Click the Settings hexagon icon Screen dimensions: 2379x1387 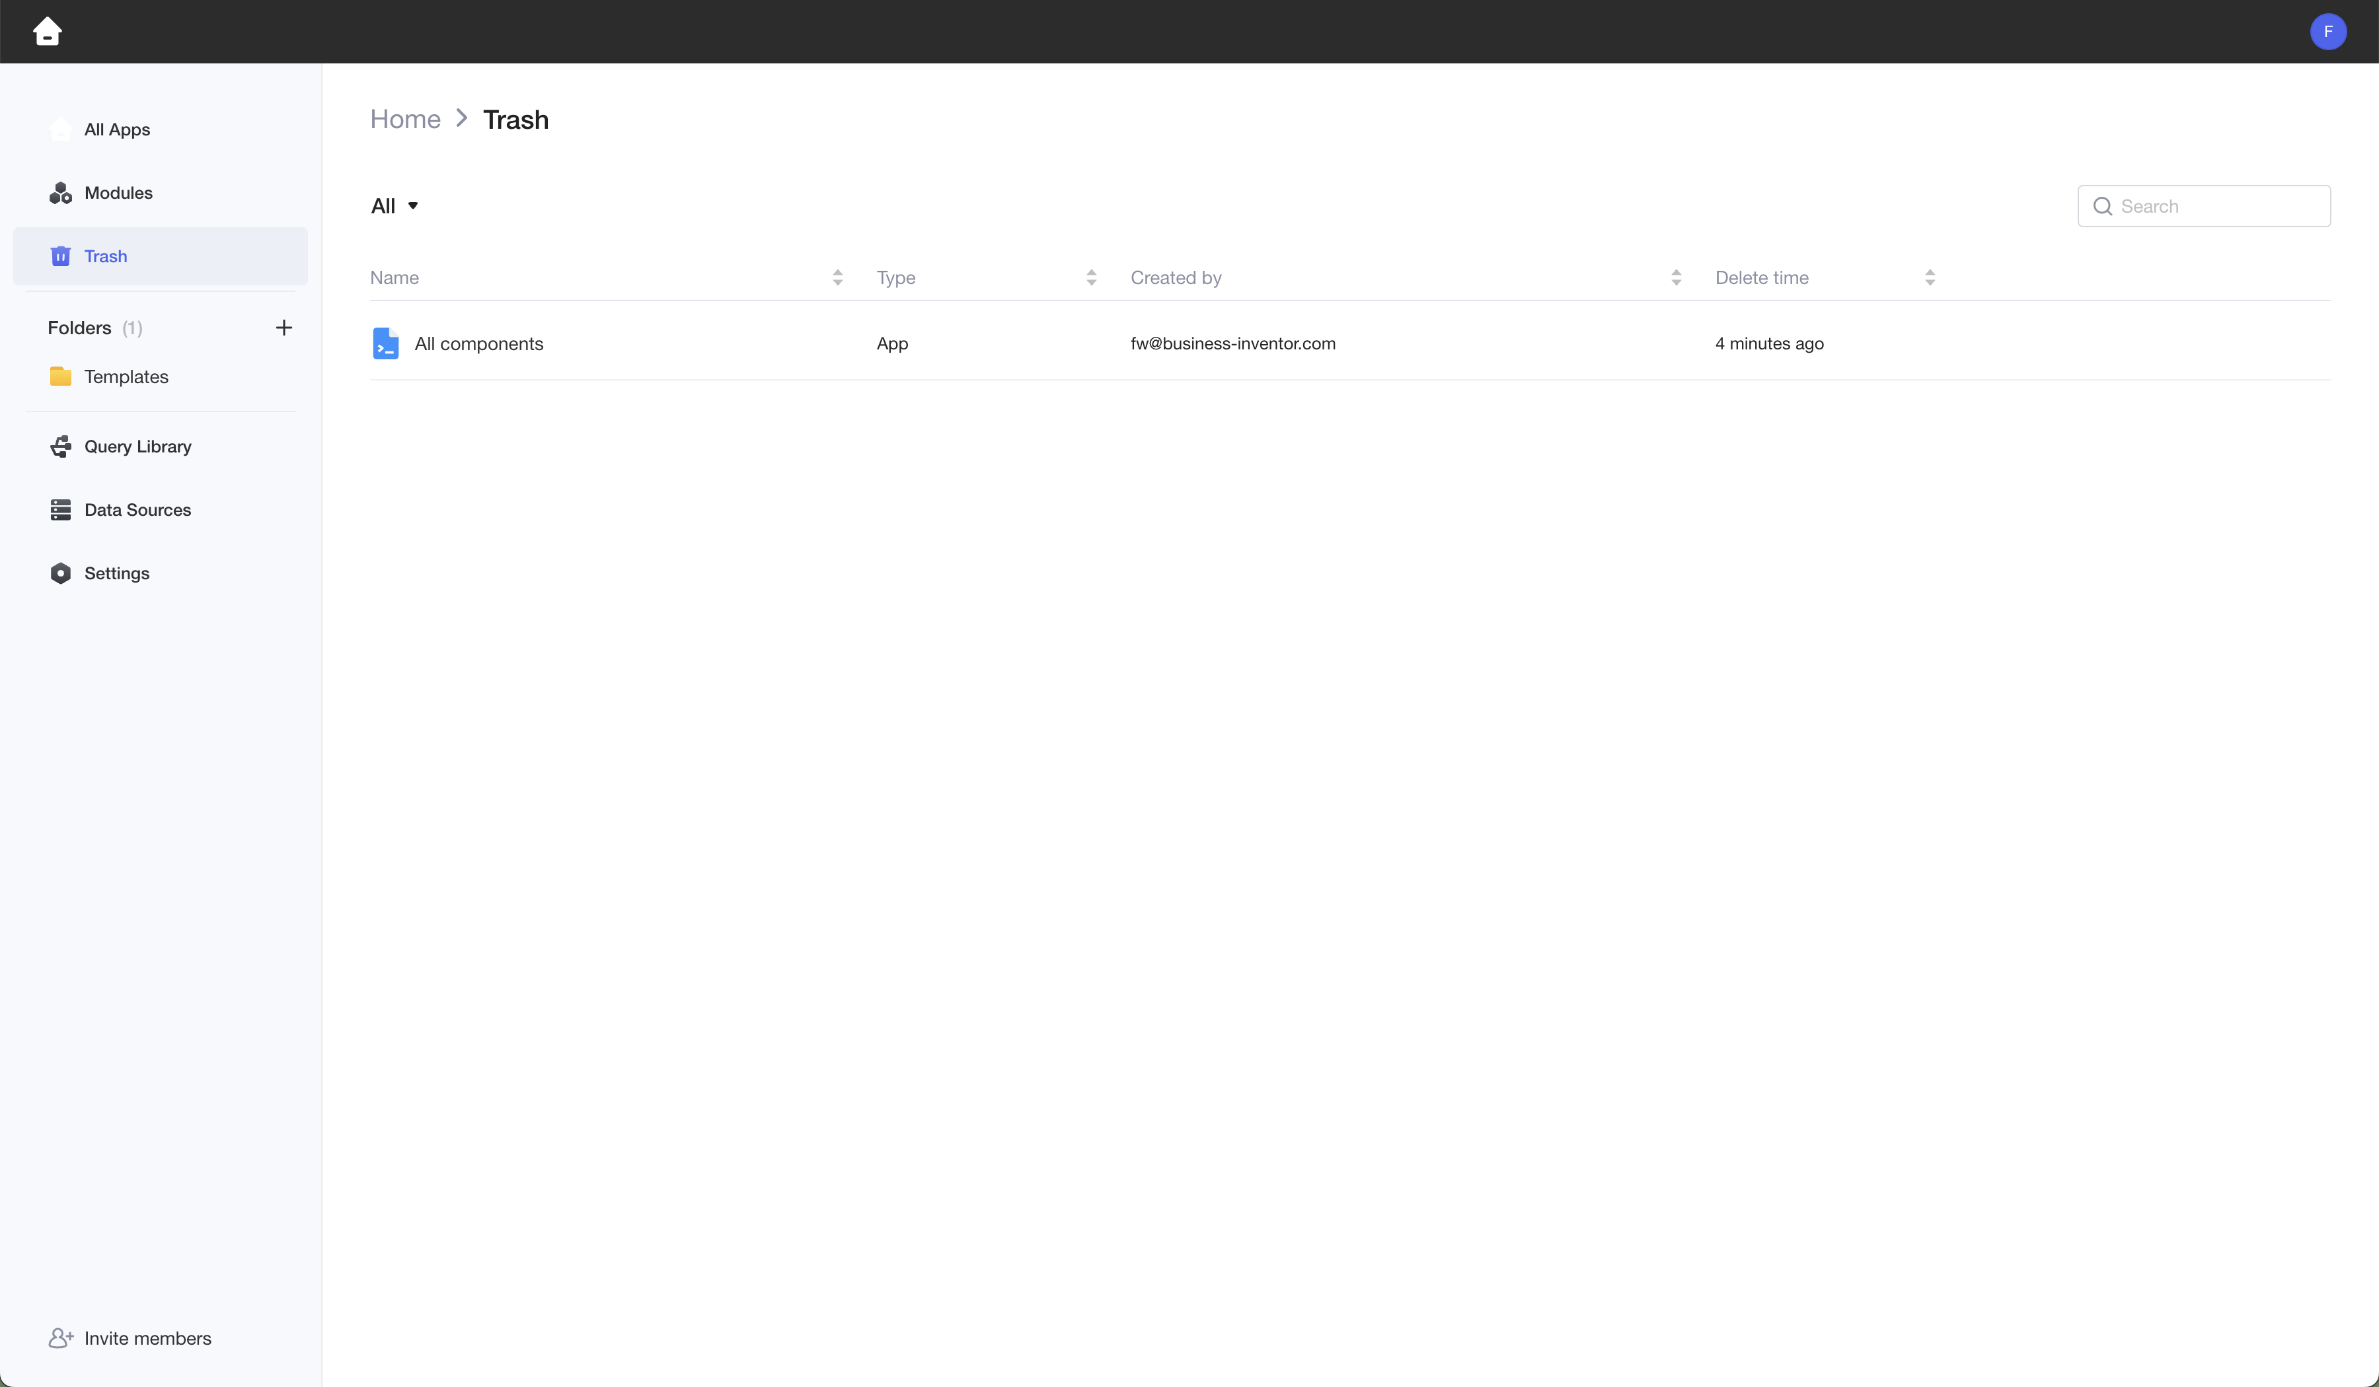point(60,573)
